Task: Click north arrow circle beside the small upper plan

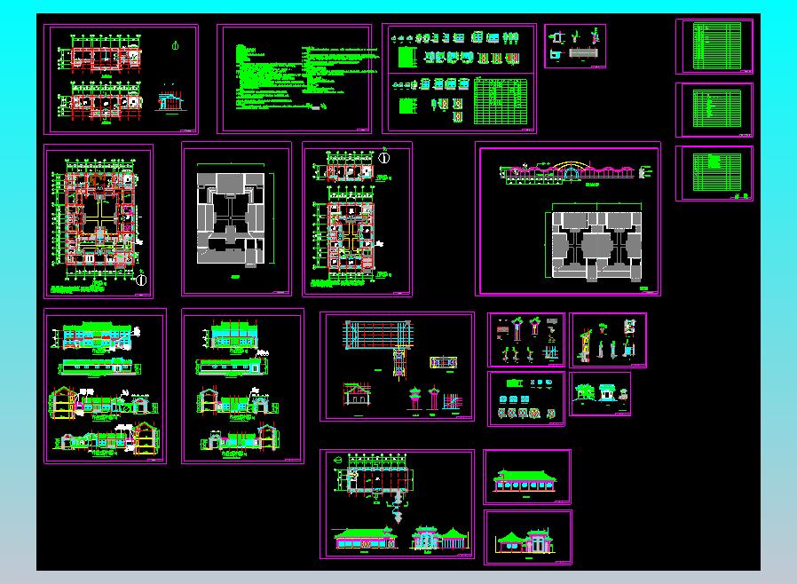Action: (x=384, y=158)
